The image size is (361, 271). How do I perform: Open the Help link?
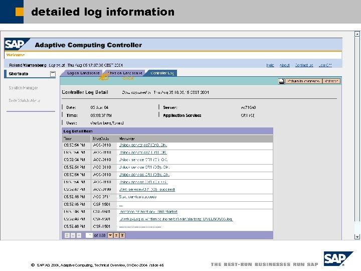(x=270, y=65)
